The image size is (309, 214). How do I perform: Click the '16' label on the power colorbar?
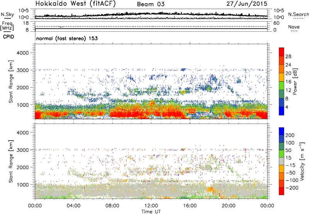click(x=288, y=82)
